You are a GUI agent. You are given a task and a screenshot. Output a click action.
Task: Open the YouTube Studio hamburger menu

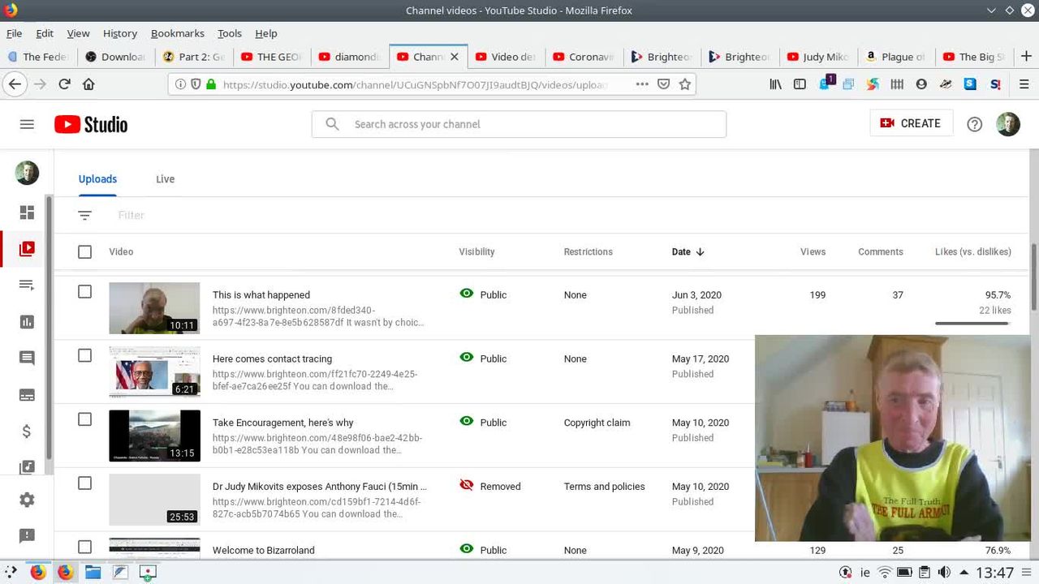pyautogui.click(x=27, y=124)
